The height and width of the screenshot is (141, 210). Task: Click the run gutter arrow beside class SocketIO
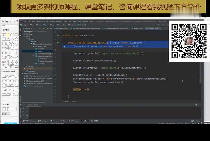pos(57,35)
